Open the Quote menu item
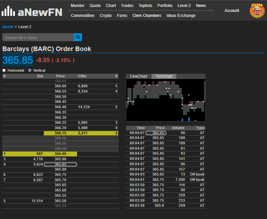 pyautogui.click(x=95, y=6)
